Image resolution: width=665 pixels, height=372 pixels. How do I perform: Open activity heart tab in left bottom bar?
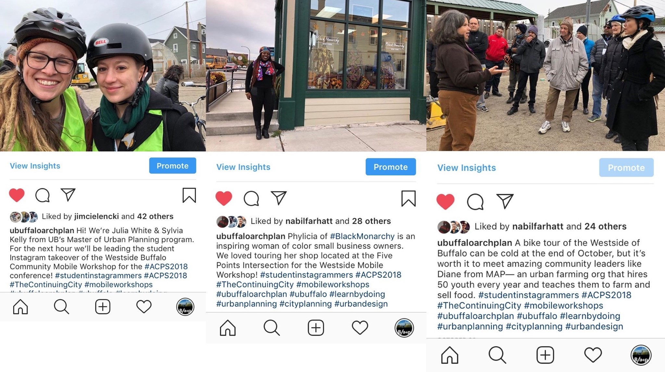pyautogui.click(x=144, y=307)
